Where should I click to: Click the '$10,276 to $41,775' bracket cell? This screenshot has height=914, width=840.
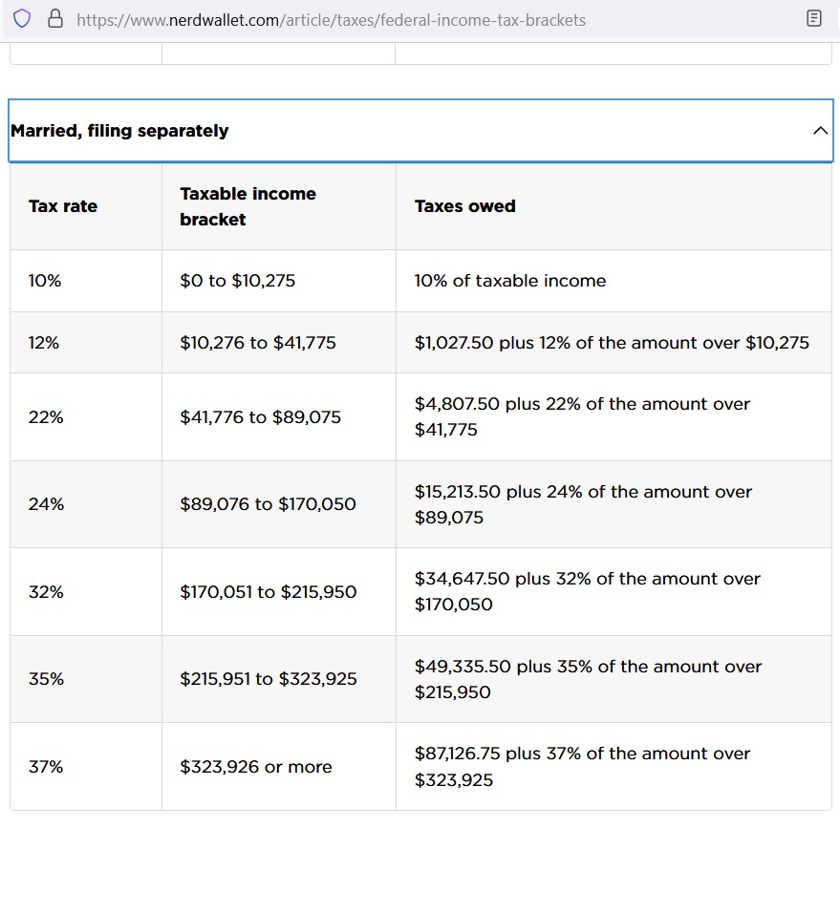point(258,342)
